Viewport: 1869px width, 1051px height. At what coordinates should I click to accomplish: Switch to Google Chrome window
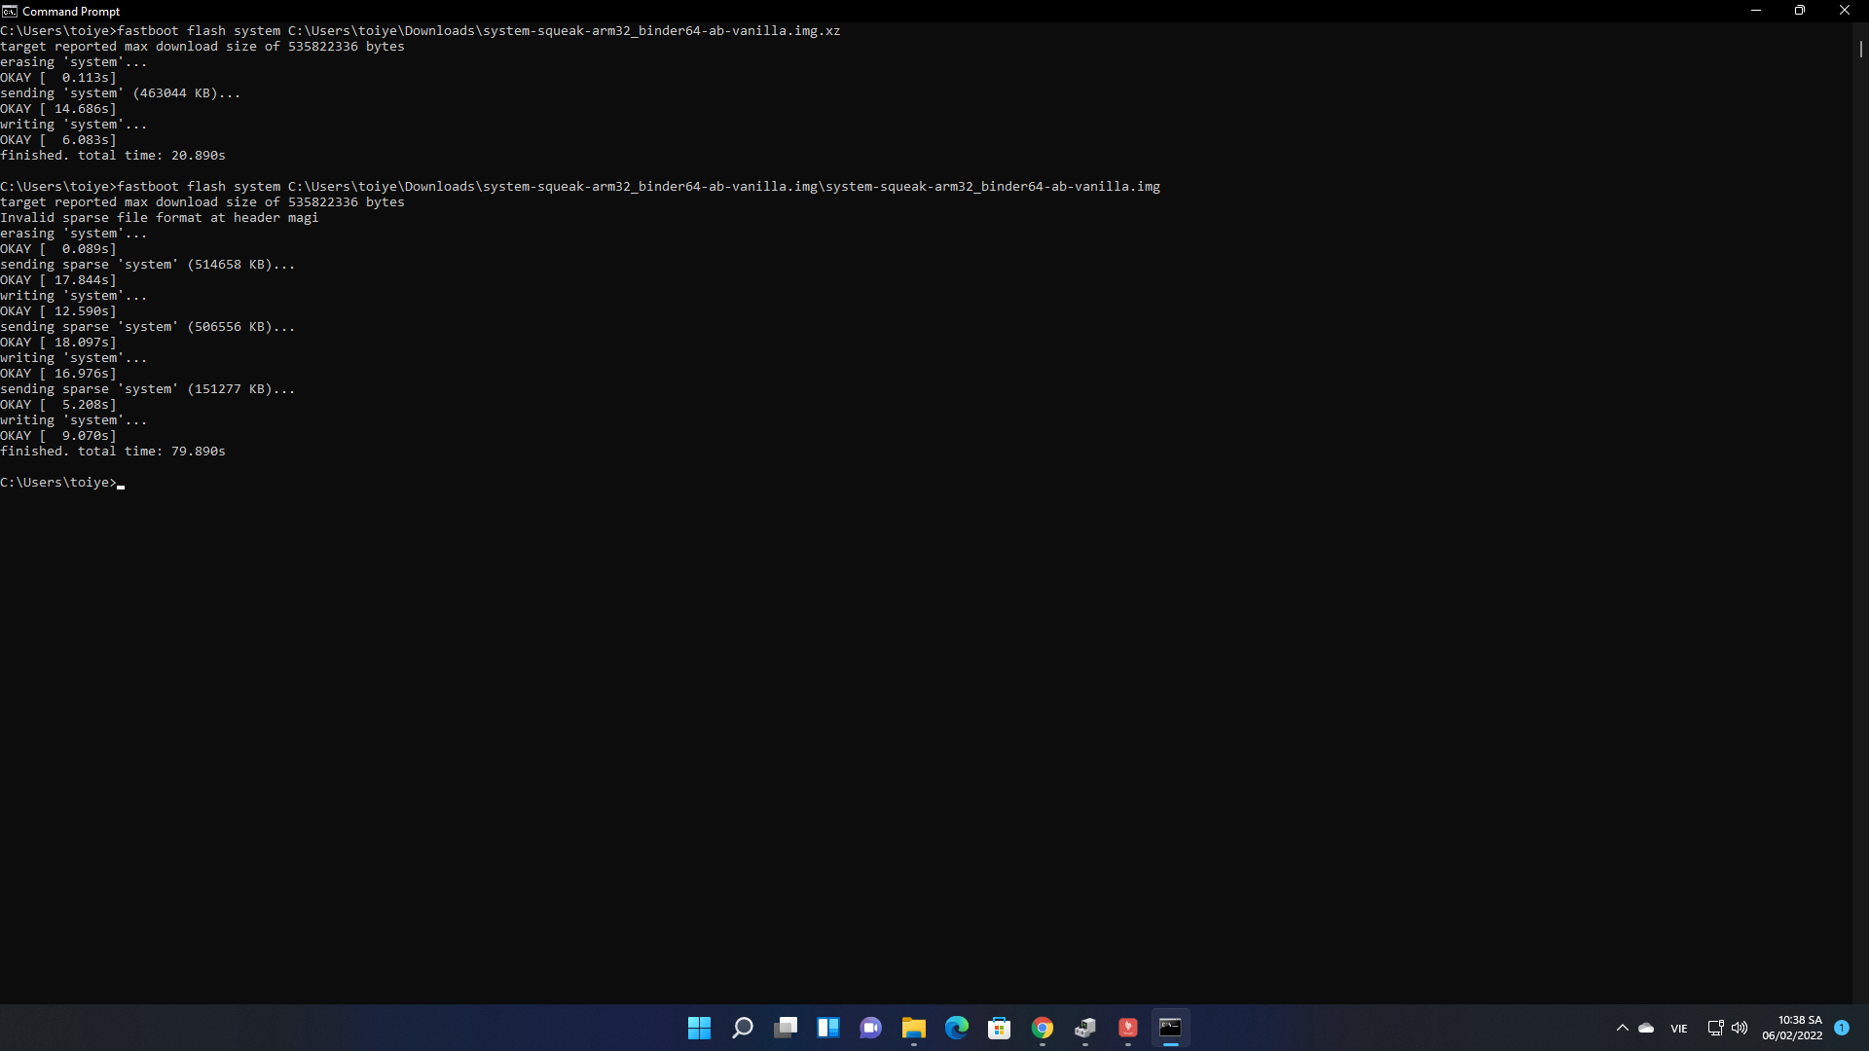tap(1042, 1028)
